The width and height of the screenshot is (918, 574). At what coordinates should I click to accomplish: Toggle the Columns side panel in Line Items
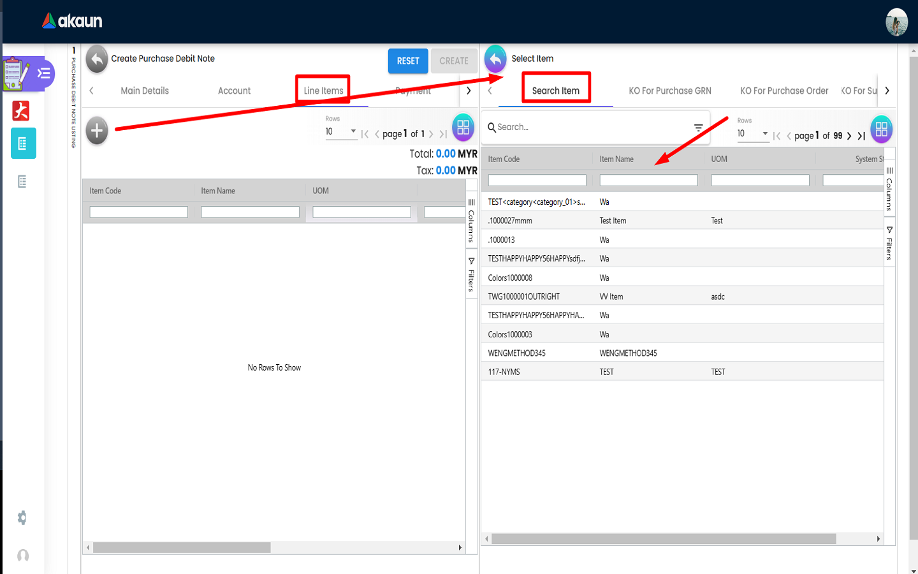[472, 221]
